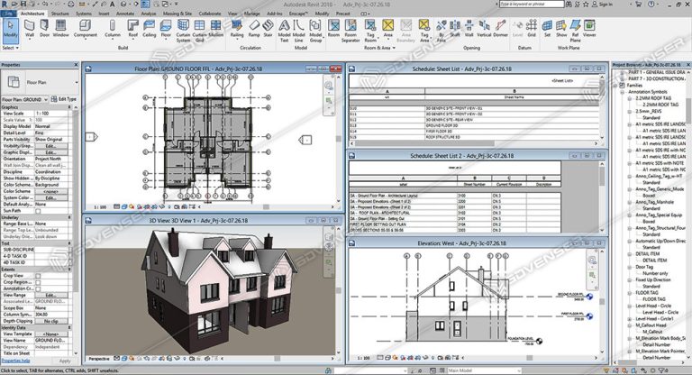Viewport: 692px width, 375px height.
Task: Select the Stair tool
Action: click(268, 28)
